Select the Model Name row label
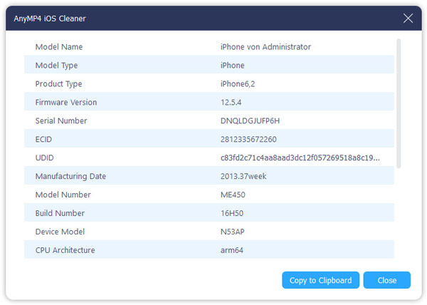 (59, 47)
